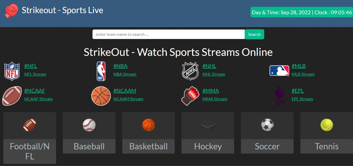Open the #NBA link

(120, 66)
